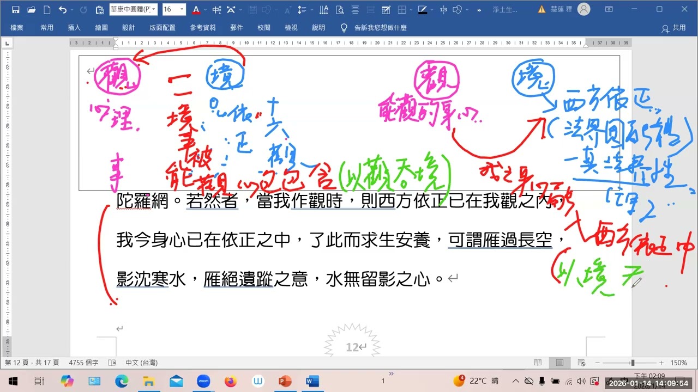Switch to the 參考資料 ribbon tab
698x392 pixels.
pos(203,28)
